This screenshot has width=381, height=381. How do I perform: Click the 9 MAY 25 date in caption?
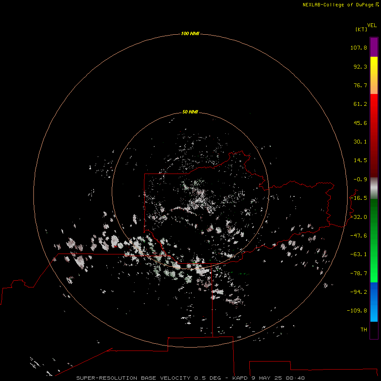[x=267, y=378]
